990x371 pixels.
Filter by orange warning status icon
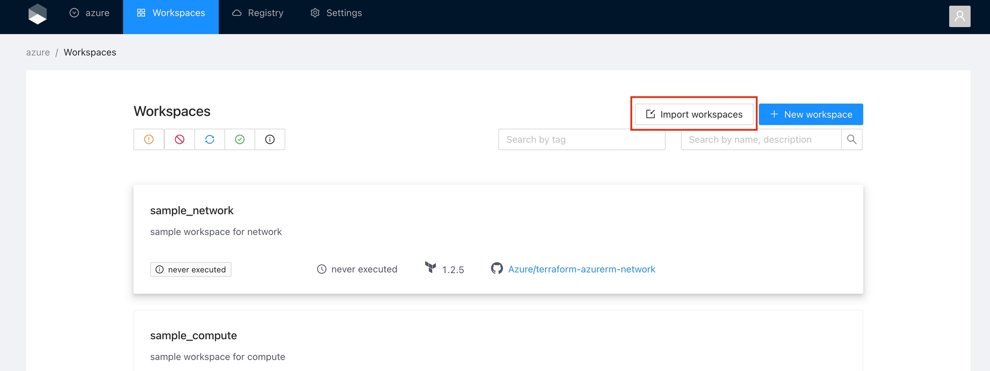pyautogui.click(x=149, y=140)
